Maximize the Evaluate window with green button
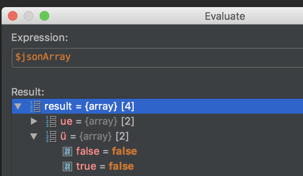303x176 pixels. [x=44, y=16]
